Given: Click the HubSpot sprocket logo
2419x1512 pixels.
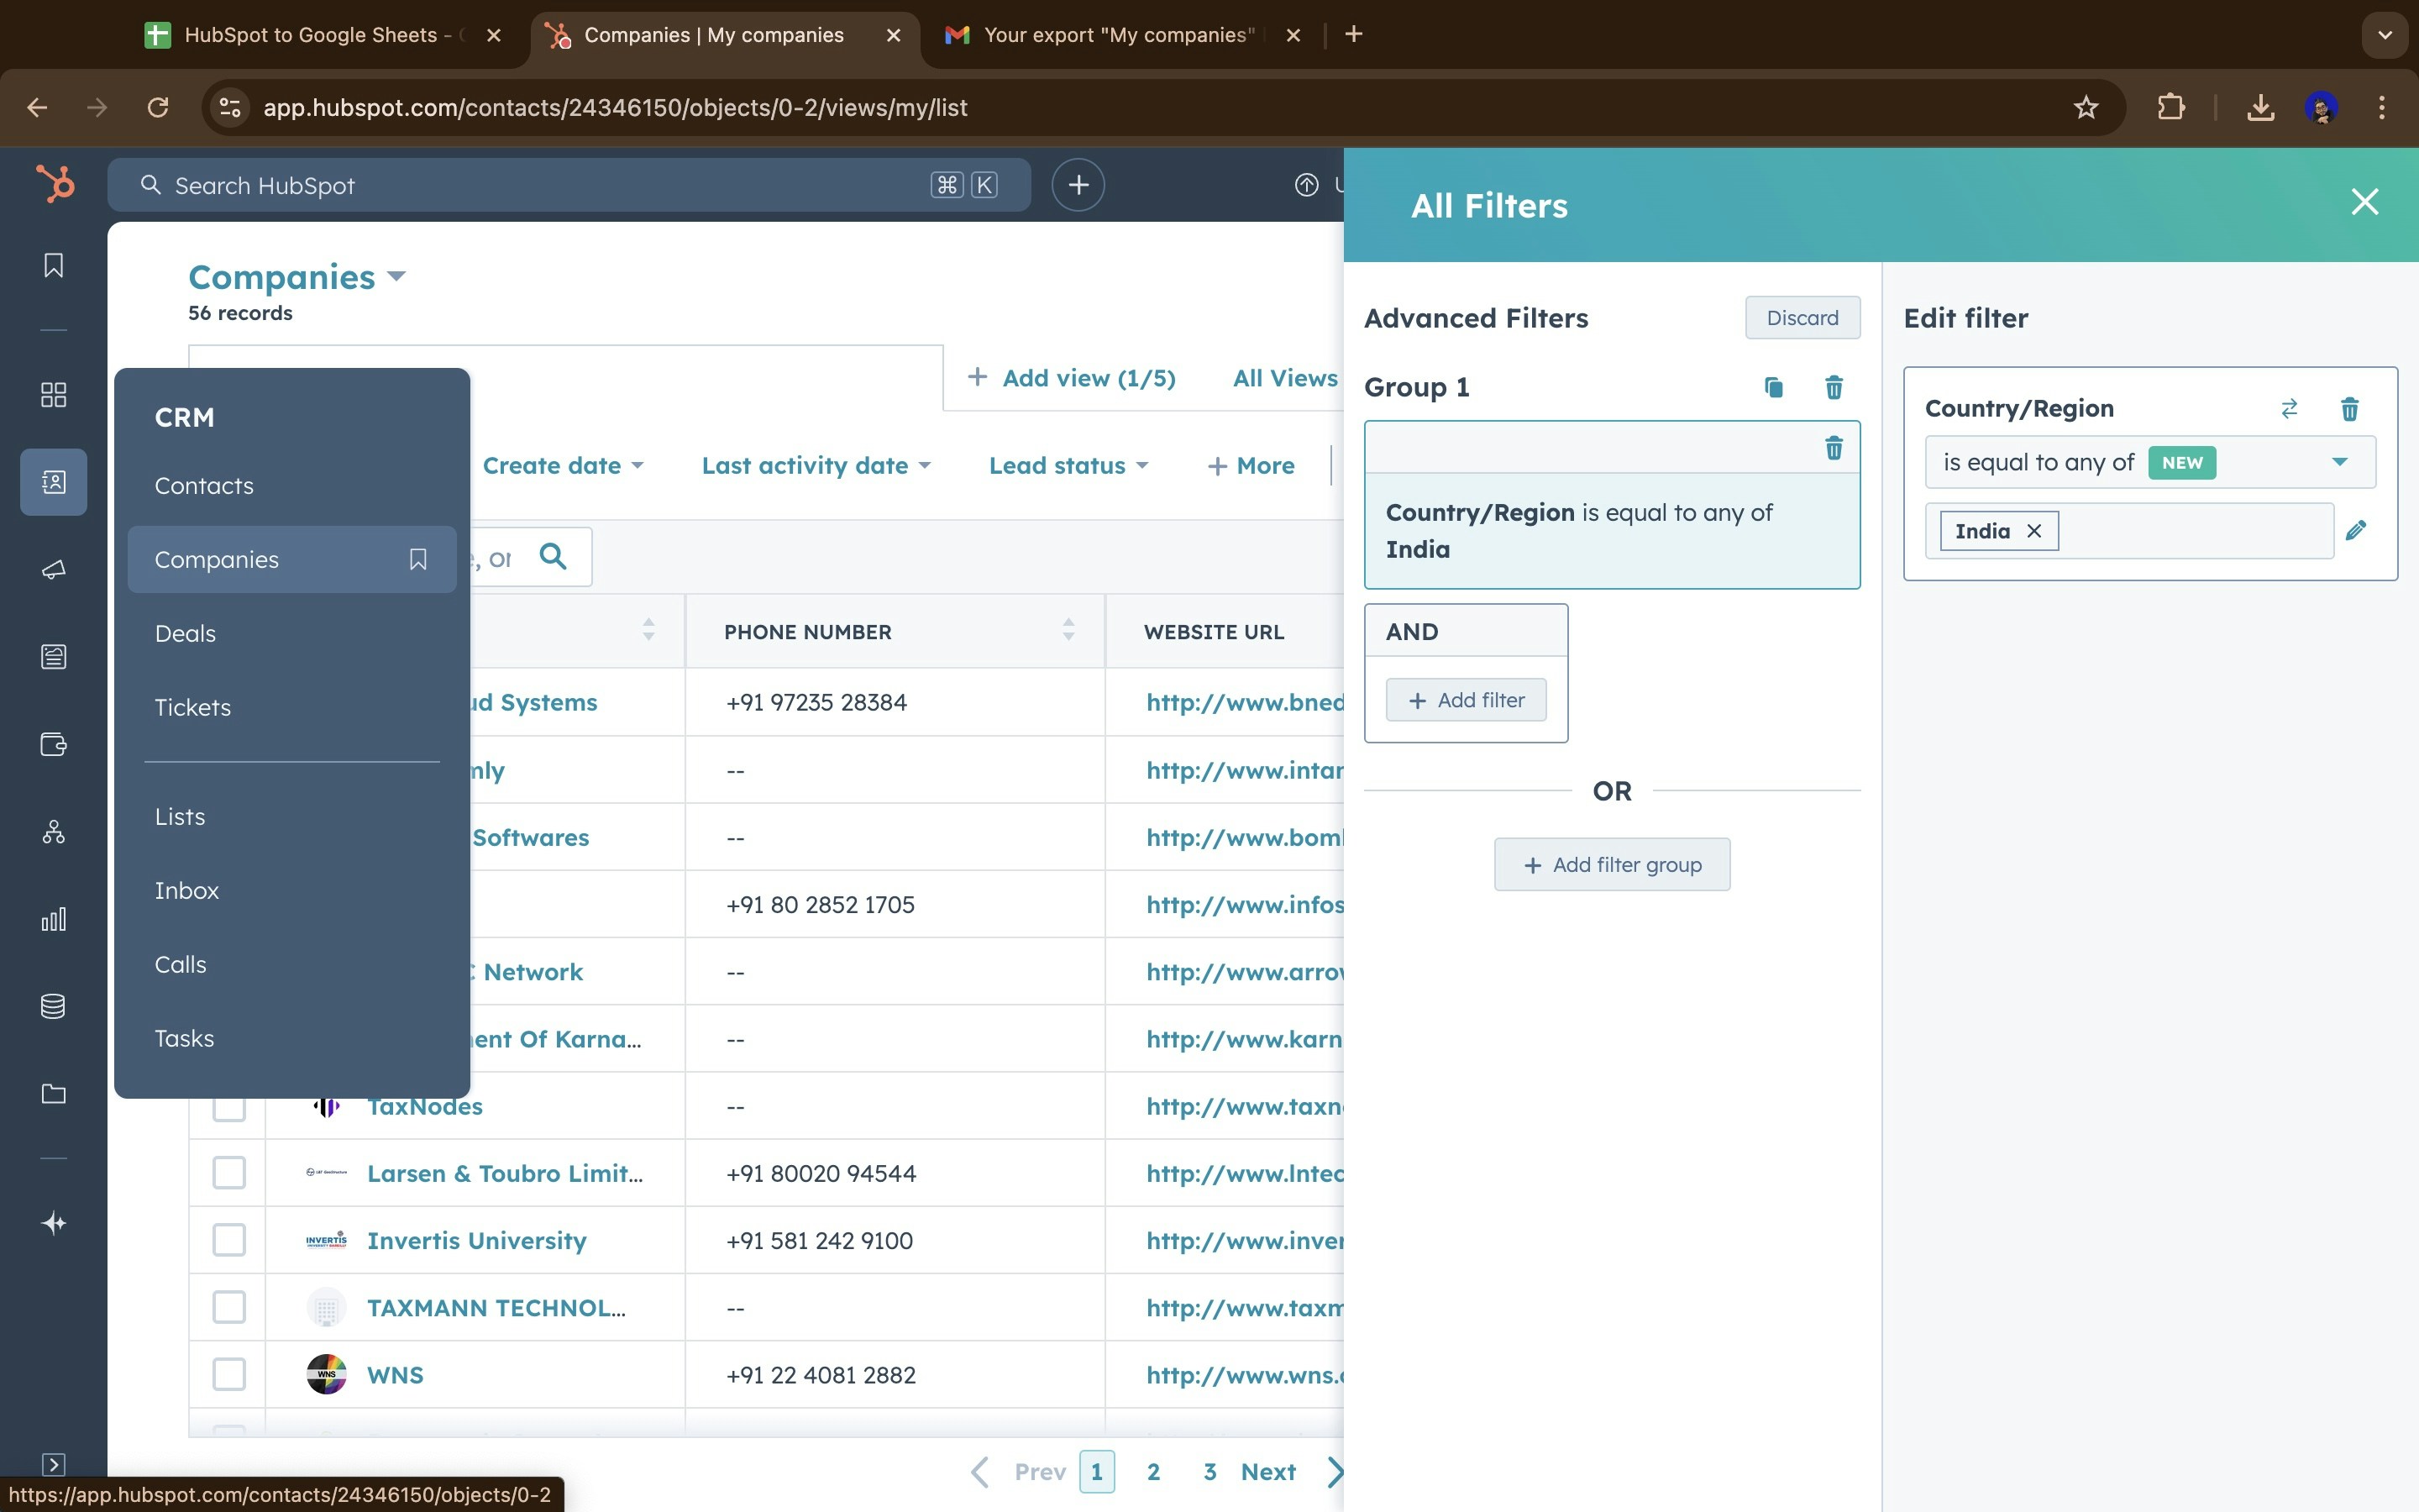Looking at the screenshot, I should 55,184.
